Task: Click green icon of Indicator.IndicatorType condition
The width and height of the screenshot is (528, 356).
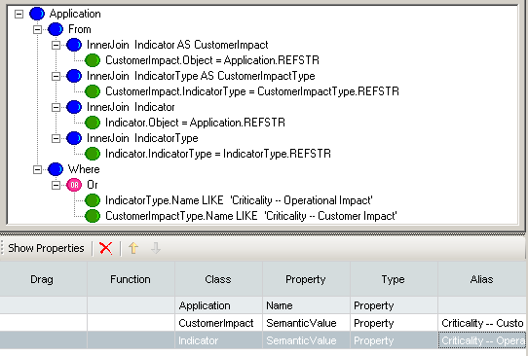Action: [93, 154]
